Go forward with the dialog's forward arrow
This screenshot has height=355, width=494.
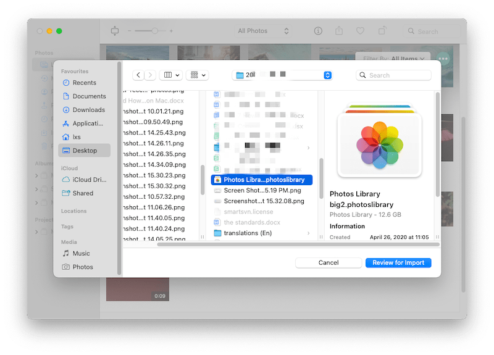coord(150,75)
